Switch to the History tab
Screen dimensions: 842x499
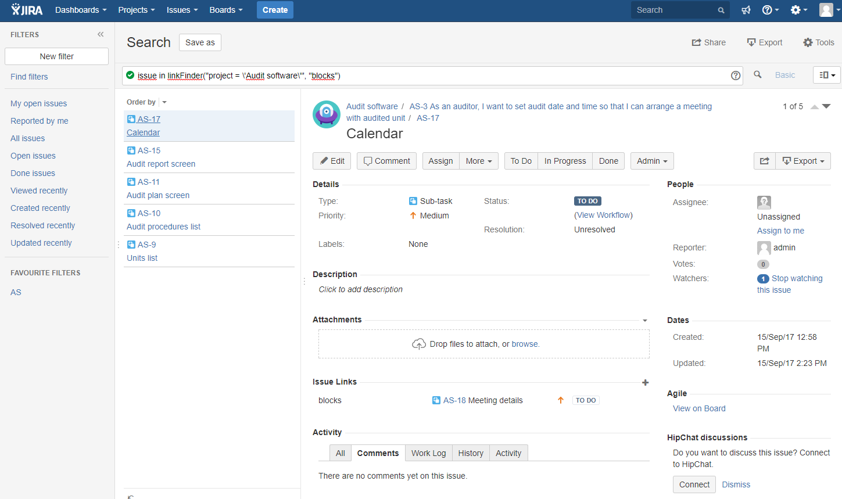(x=471, y=453)
